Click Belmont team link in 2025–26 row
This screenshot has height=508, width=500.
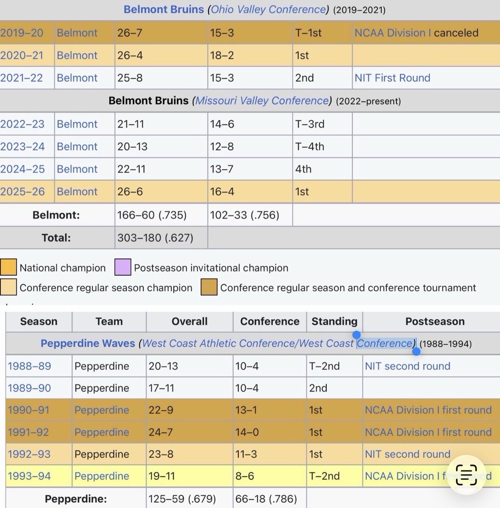77,191
